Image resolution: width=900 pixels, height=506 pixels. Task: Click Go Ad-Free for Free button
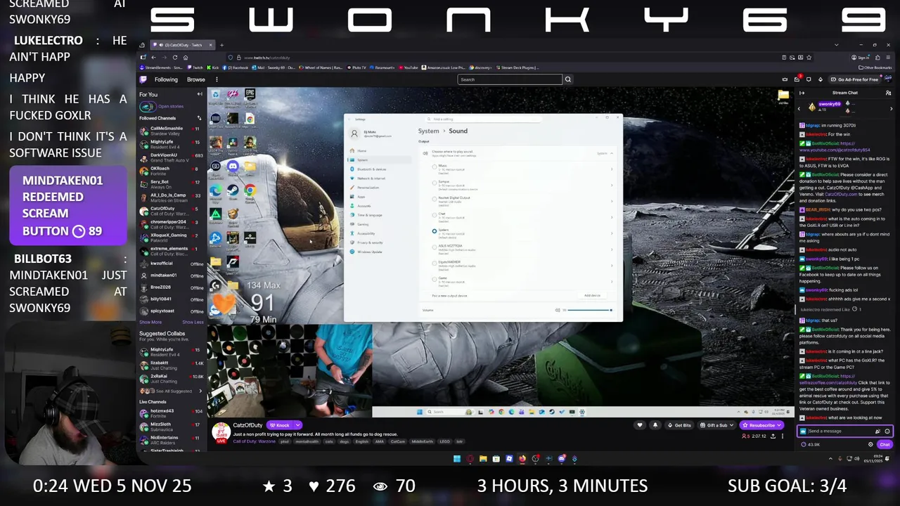[x=854, y=79]
